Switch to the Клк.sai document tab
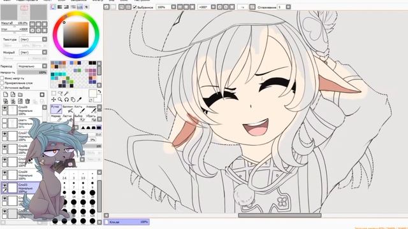This screenshot has height=229, width=408. pos(127,222)
